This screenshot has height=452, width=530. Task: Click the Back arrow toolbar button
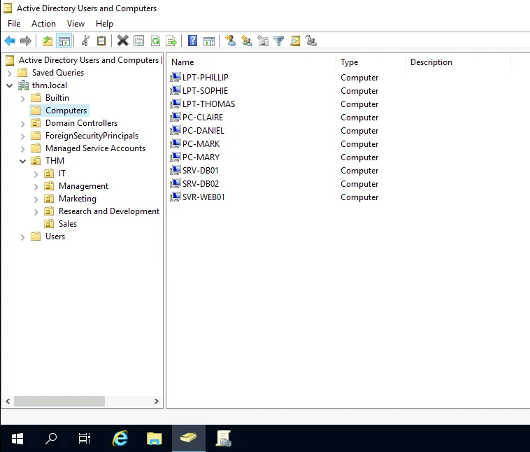click(x=10, y=41)
